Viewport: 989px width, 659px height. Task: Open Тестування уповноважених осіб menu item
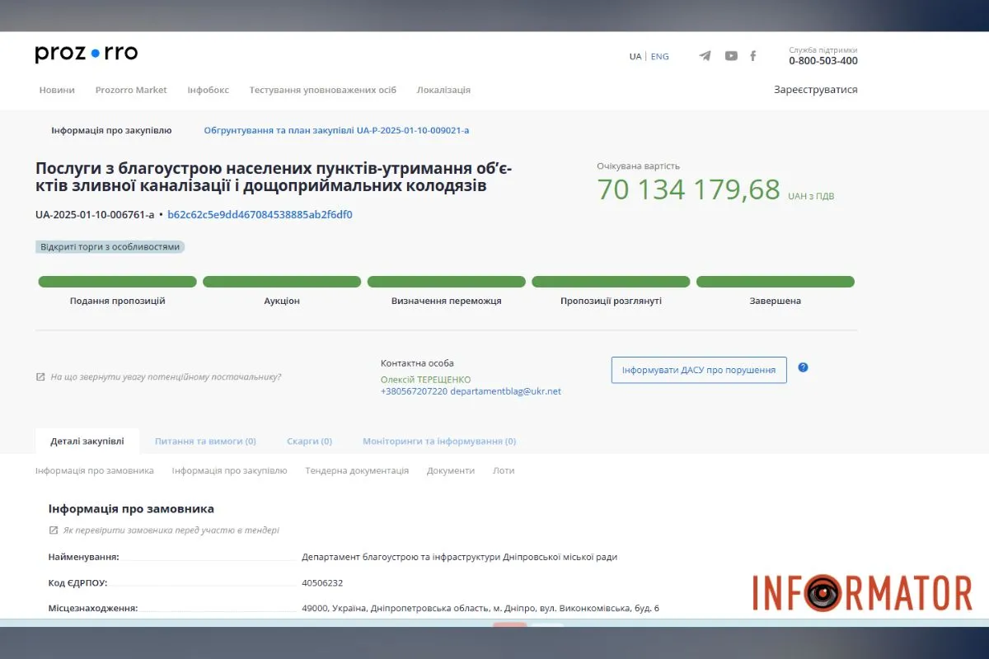(323, 90)
